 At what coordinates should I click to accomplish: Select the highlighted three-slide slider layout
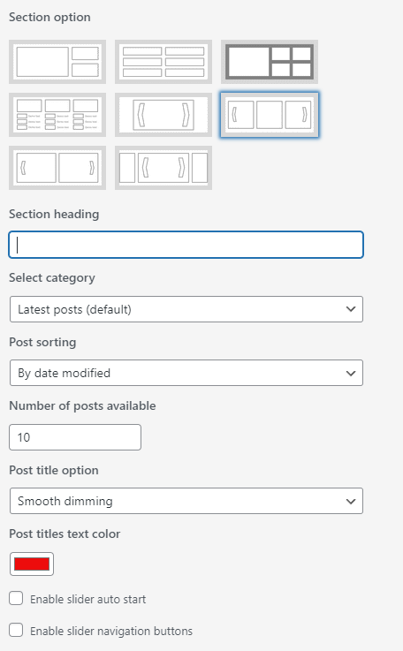tap(270, 115)
